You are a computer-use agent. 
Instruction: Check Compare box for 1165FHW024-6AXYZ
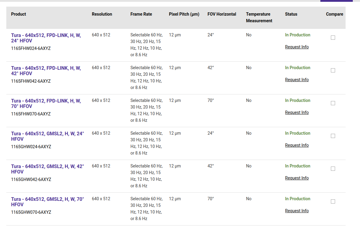tap(333, 38)
